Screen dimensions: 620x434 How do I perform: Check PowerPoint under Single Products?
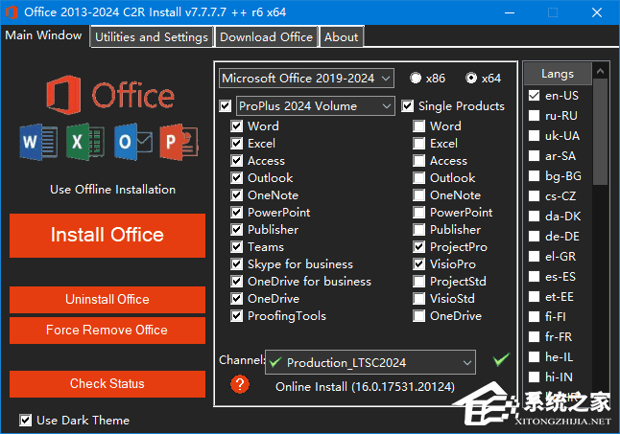pyautogui.click(x=419, y=213)
